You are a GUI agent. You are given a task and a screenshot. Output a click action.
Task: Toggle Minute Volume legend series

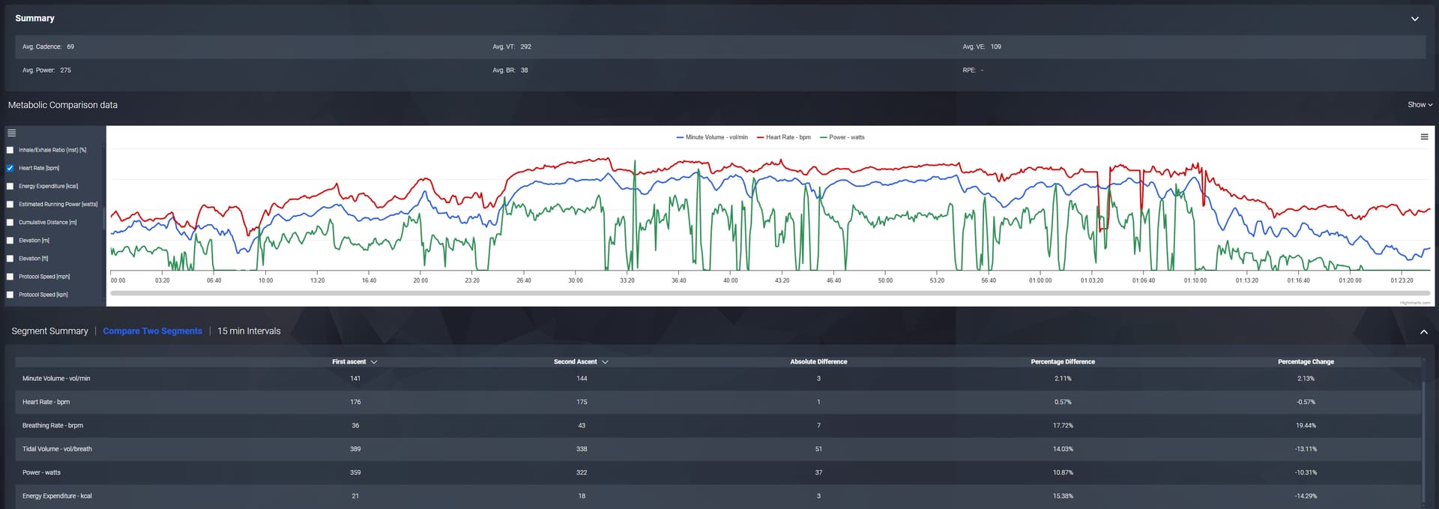tap(712, 137)
